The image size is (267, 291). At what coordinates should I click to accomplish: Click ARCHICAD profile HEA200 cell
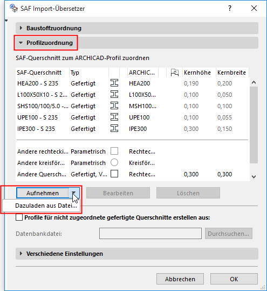[139, 83]
